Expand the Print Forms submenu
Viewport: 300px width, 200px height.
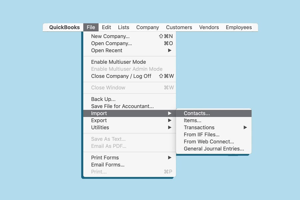[130, 158]
